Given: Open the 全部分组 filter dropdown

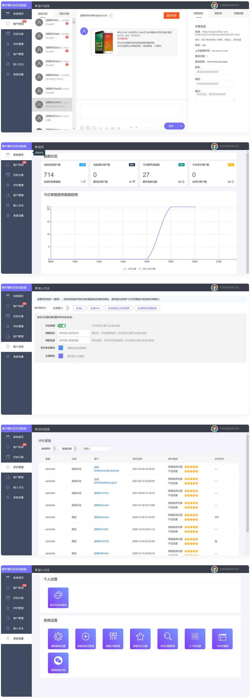Looking at the screenshot, I should pos(69,449).
